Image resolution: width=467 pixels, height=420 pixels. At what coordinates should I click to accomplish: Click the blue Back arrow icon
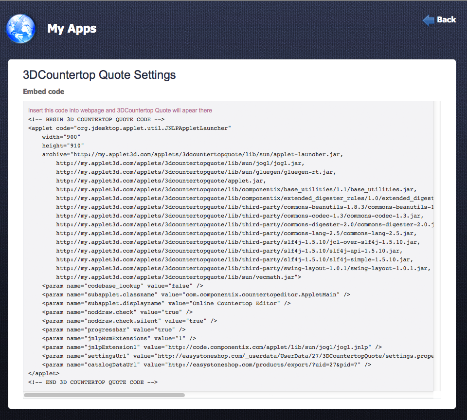(428, 20)
